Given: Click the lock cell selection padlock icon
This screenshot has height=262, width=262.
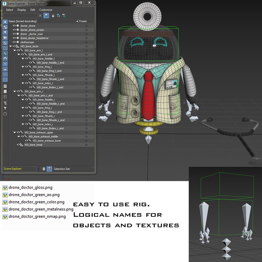Looking at the screenshot, I should pos(53,15).
